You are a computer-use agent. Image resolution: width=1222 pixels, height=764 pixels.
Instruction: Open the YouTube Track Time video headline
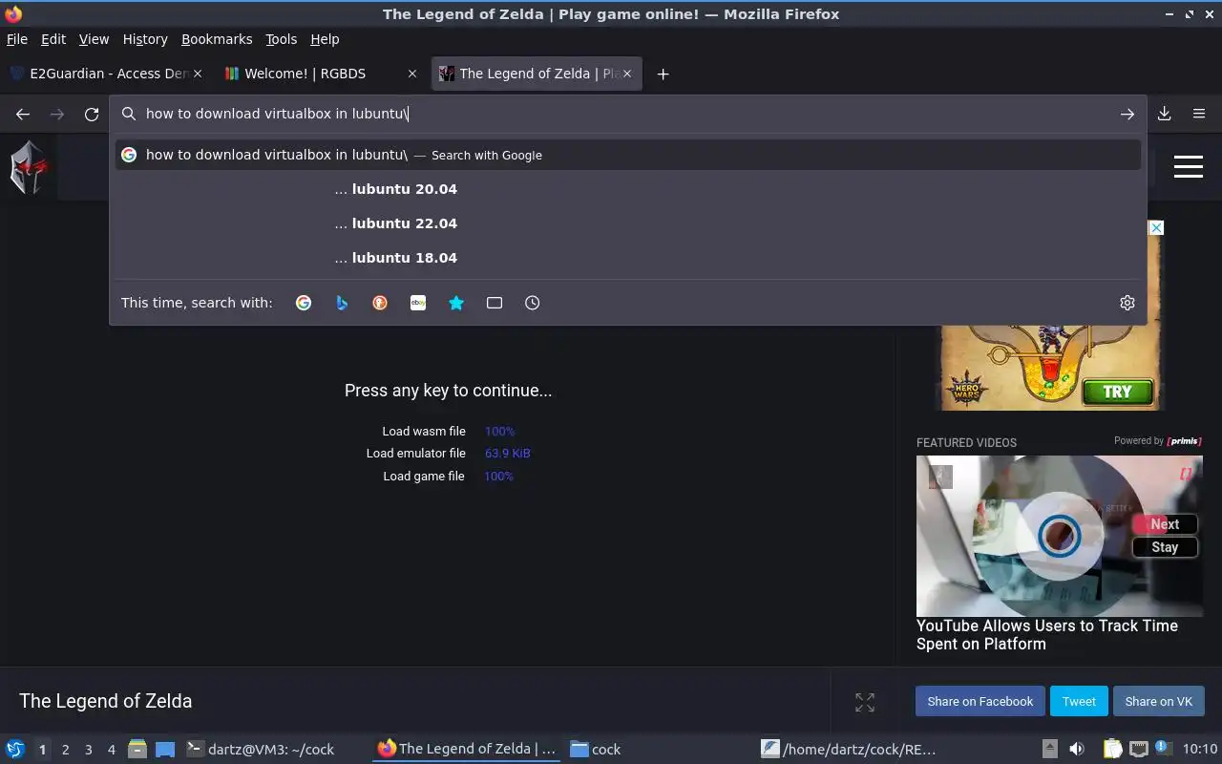1047,635
